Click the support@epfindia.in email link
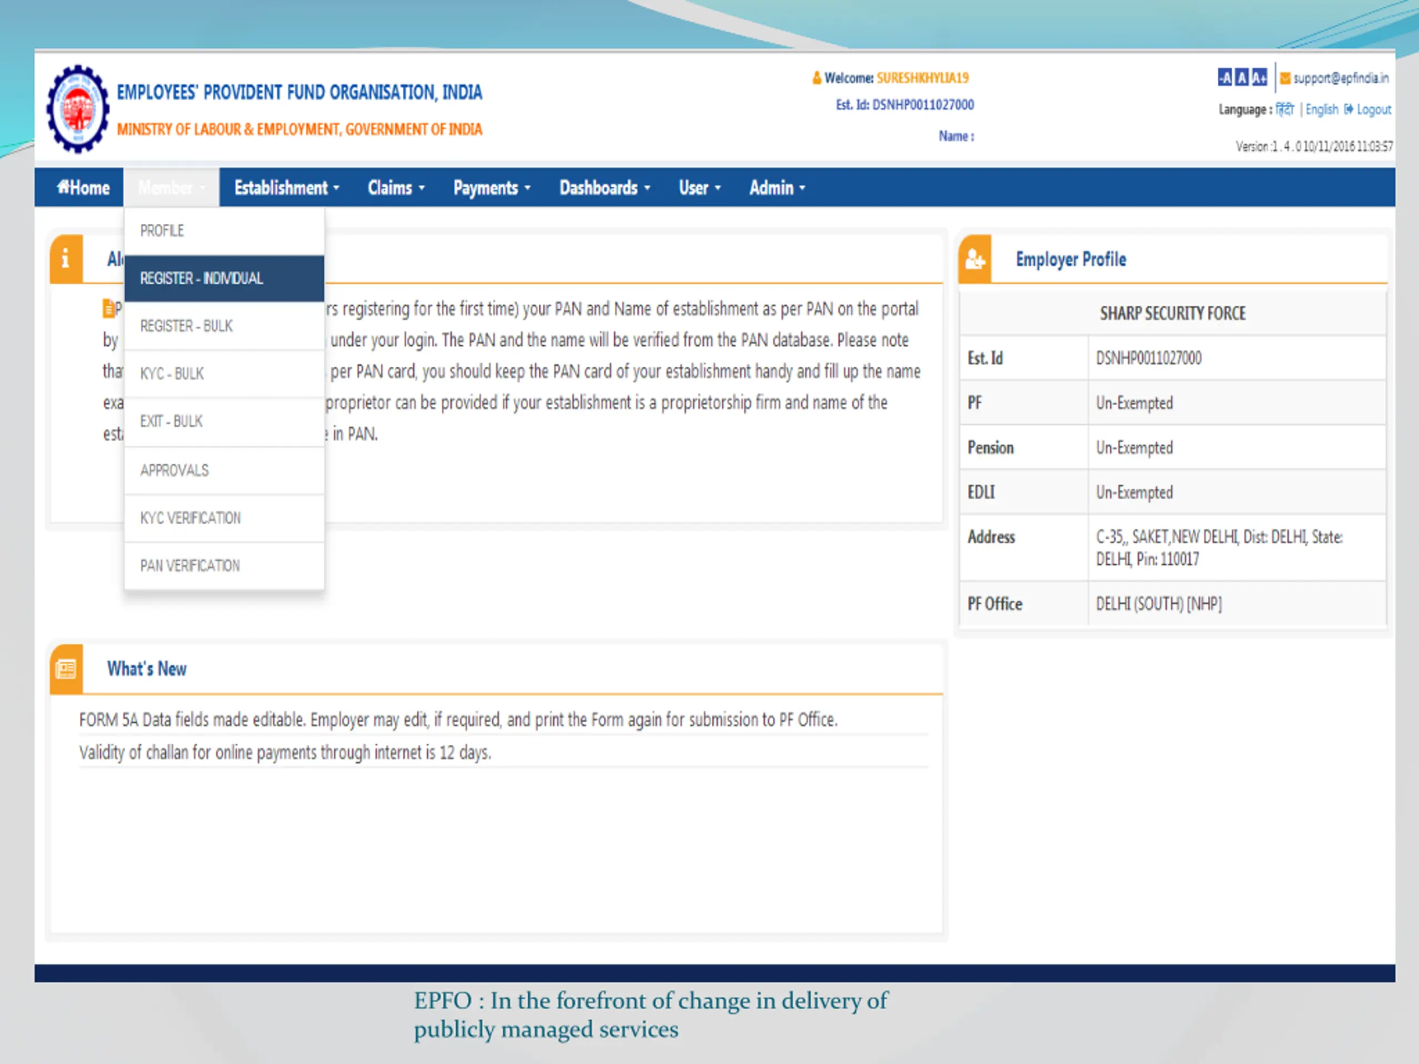Screen dimensions: 1419x1064 pyautogui.click(x=1341, y=78)
